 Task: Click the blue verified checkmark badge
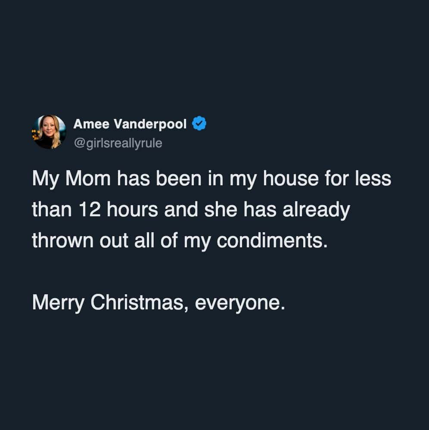pyautogui.click(x=199, y=124)
